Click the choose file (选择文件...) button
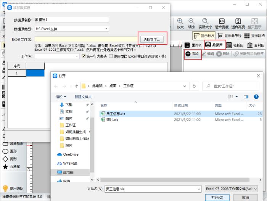Screen dimensions: 267x201 pyautogui.click(x=152, y=39)
